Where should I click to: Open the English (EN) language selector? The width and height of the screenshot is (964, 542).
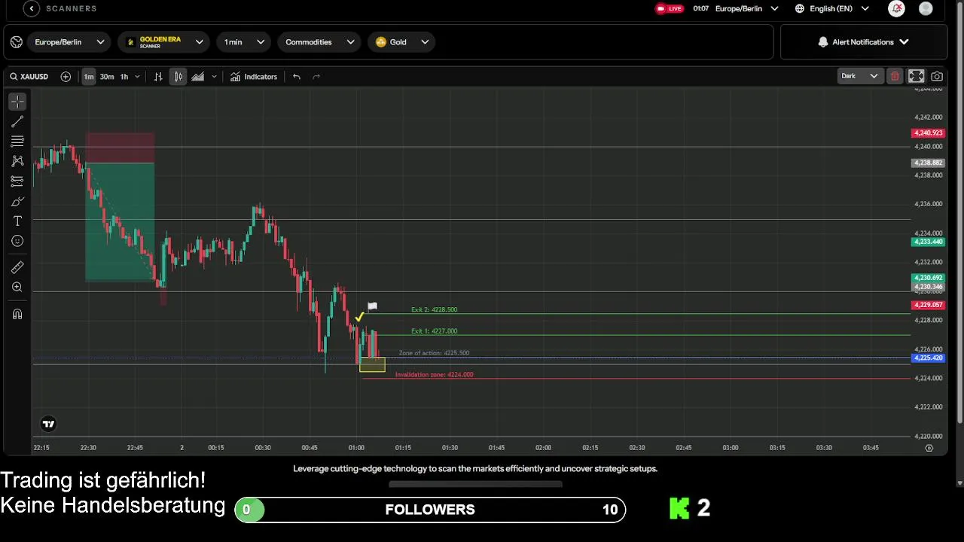point(832,9)
